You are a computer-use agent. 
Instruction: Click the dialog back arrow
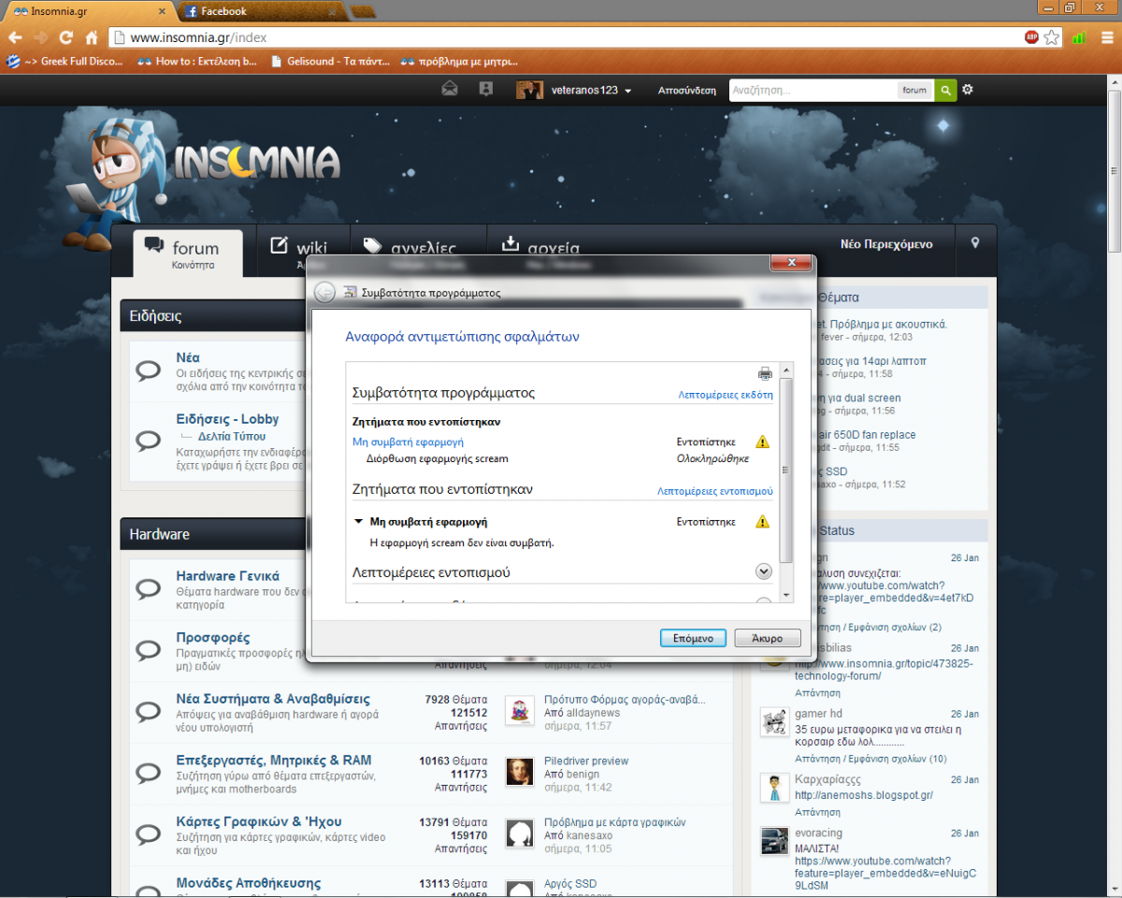click(x=324, y=292)
